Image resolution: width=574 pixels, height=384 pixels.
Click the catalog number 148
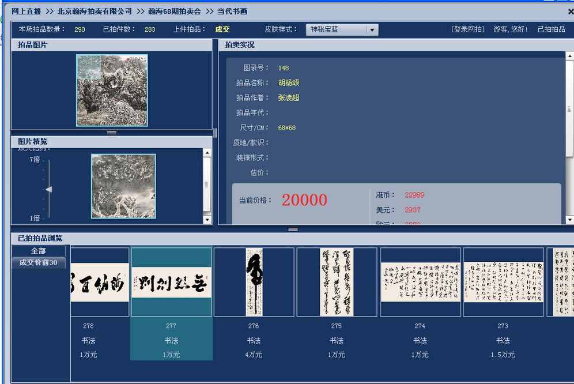[x=284, y=68]
